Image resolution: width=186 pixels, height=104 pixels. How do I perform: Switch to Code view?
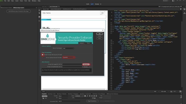click(x=88, y=4)
